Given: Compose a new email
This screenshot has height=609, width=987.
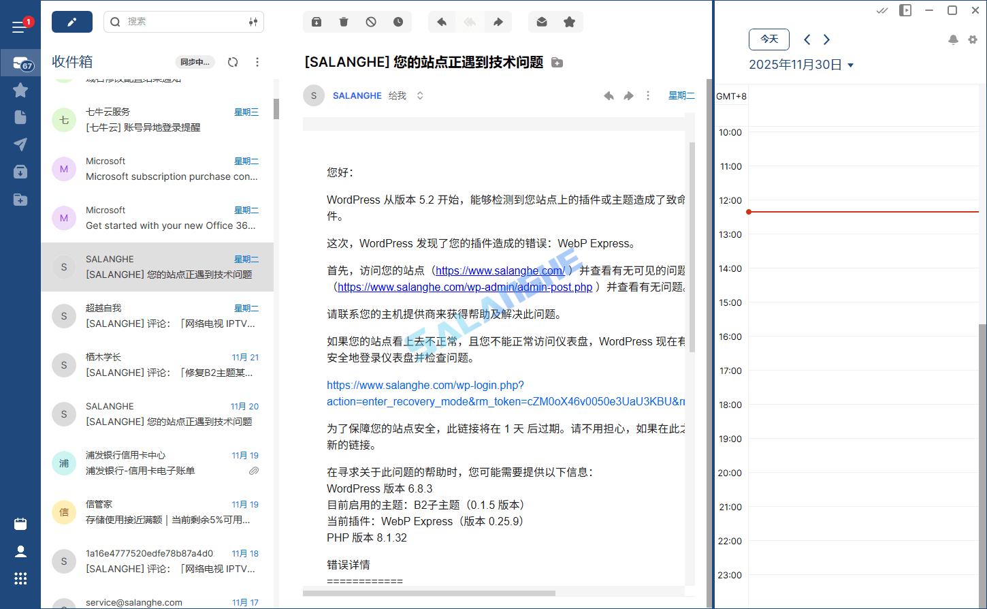Looking at the screenshot, I should point(73,21).
